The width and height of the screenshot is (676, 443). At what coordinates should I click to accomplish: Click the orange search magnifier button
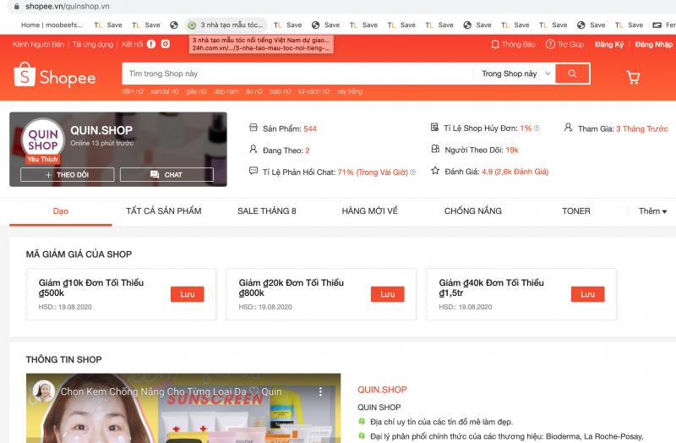[x=572, y=74]
